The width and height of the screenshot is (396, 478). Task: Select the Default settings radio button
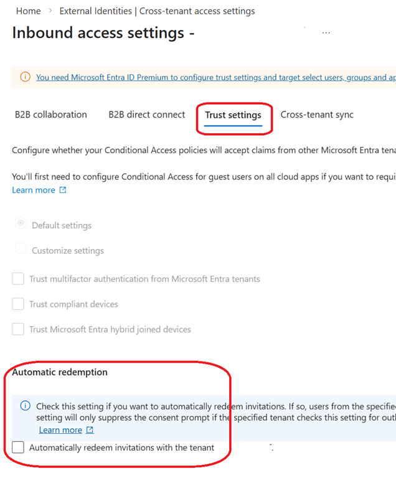point(21,225)
